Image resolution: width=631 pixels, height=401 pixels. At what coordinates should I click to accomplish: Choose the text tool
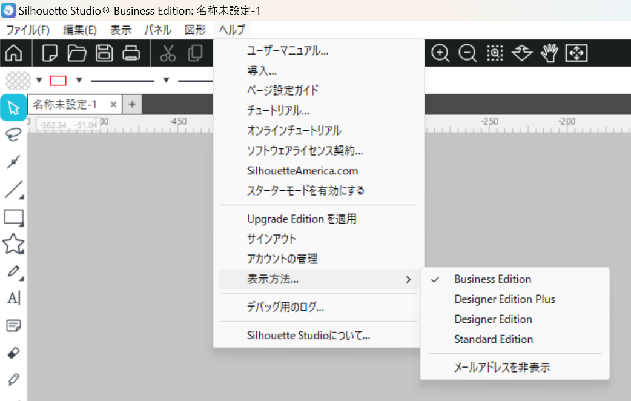coord(14,299)
